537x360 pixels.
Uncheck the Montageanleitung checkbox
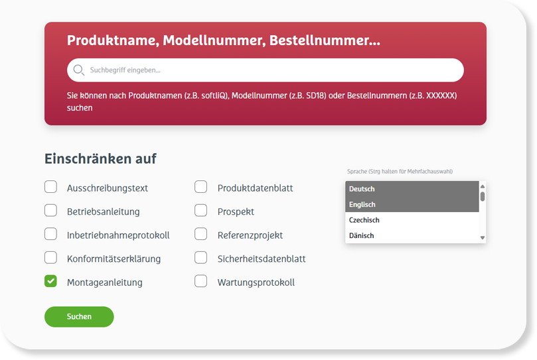[50, 281]
